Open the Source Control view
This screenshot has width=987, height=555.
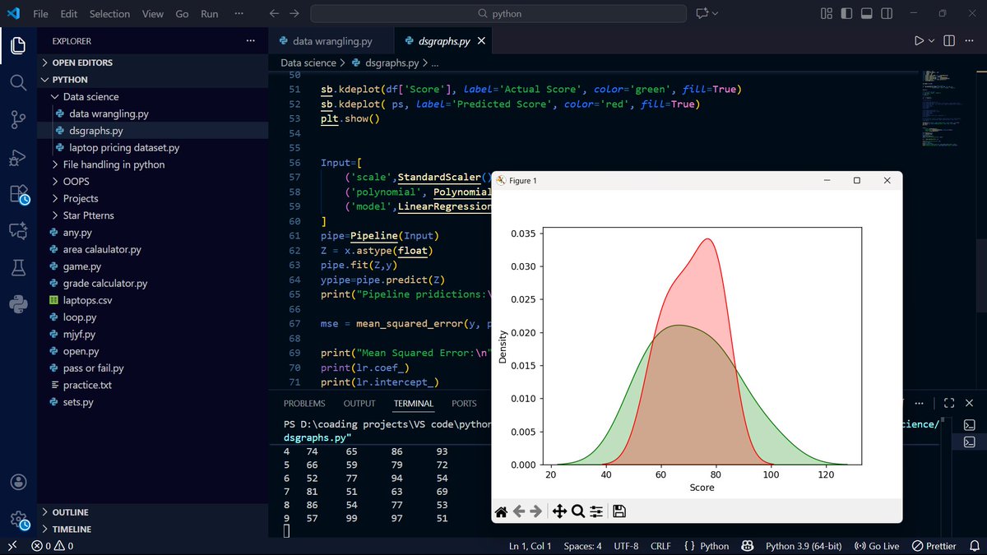18,120
